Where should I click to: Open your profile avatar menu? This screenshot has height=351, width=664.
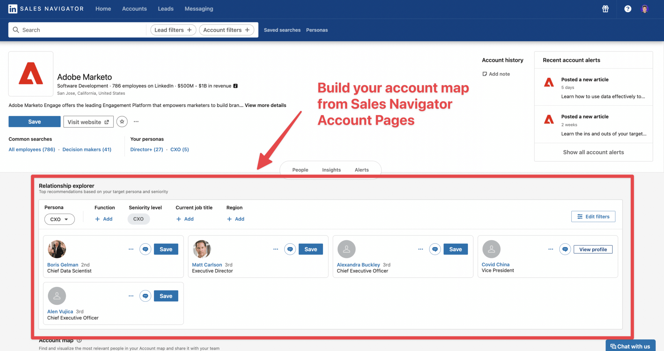click(645, 9)
